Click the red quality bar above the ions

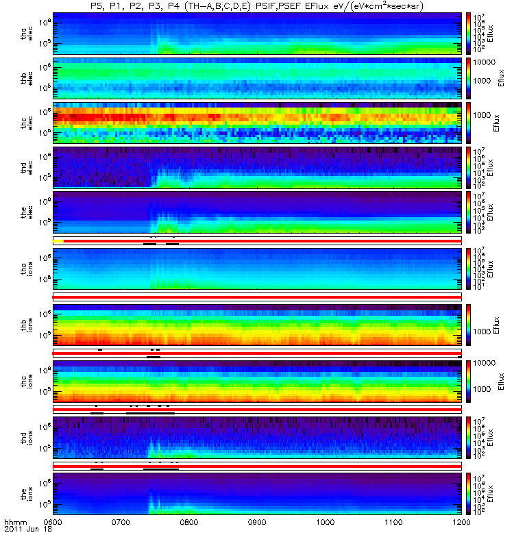[257, 466]
